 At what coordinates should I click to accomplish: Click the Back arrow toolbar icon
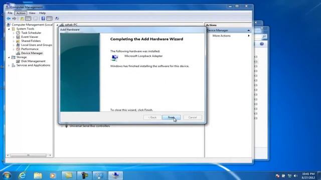pos(9,18)
